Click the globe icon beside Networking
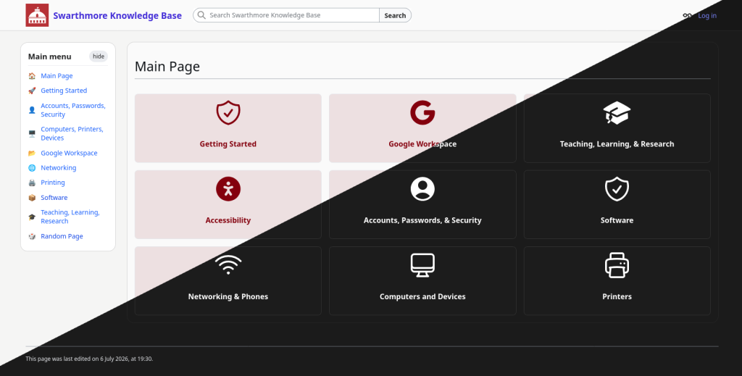This screenshot has width=742, height=376. pyautogui.click(x=32, y=167)
